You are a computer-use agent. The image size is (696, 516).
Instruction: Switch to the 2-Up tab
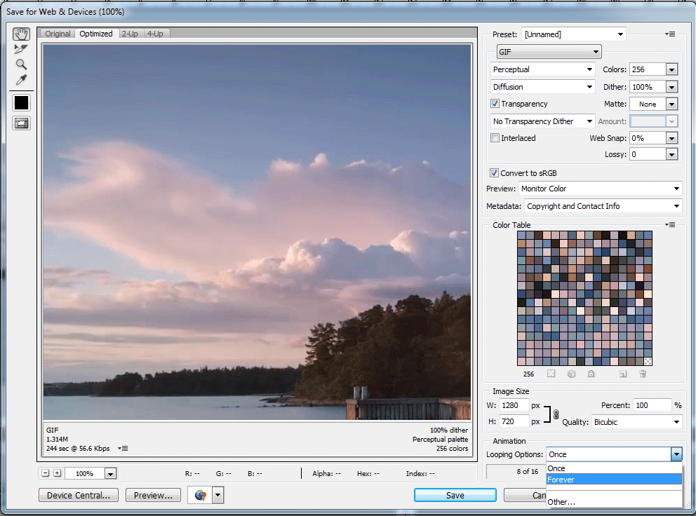point(130,34)
